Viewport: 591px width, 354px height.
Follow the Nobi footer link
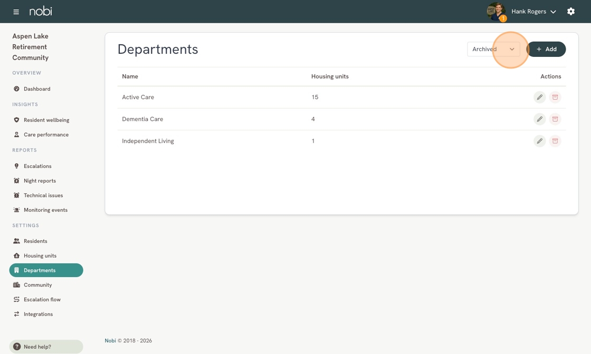110,340
